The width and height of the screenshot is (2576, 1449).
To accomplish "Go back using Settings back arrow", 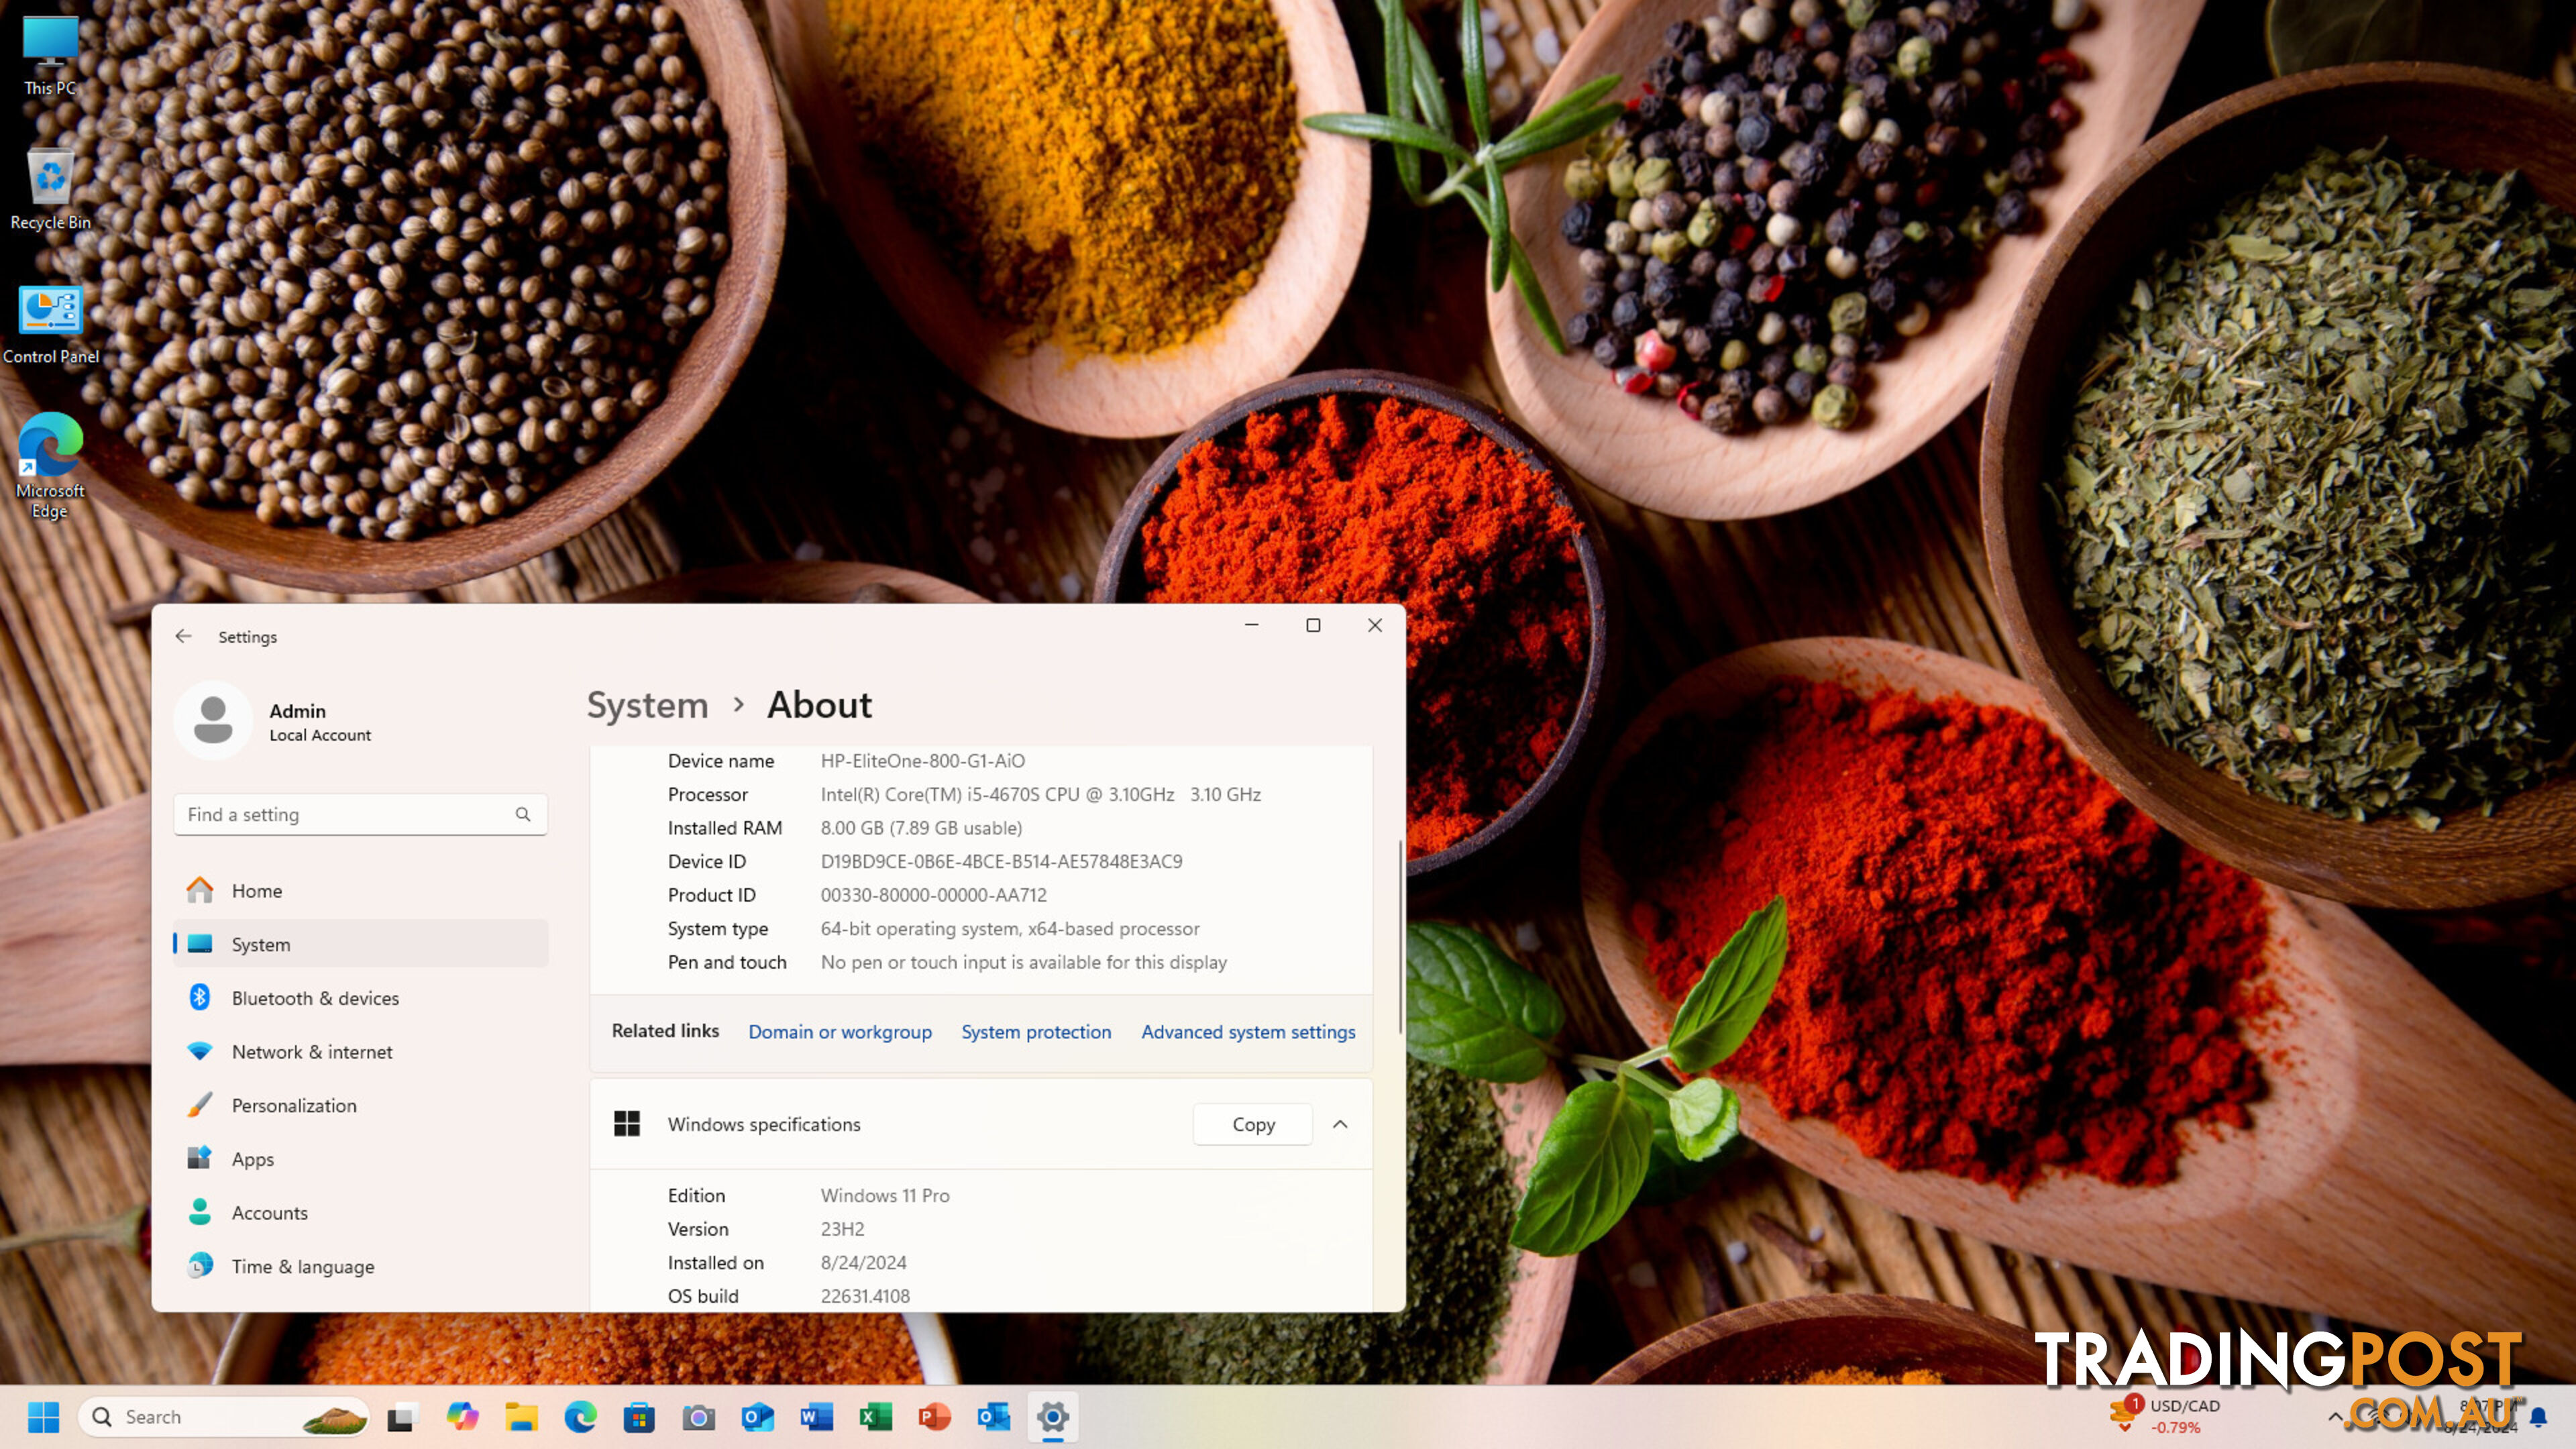I will [x=183, y=636].
